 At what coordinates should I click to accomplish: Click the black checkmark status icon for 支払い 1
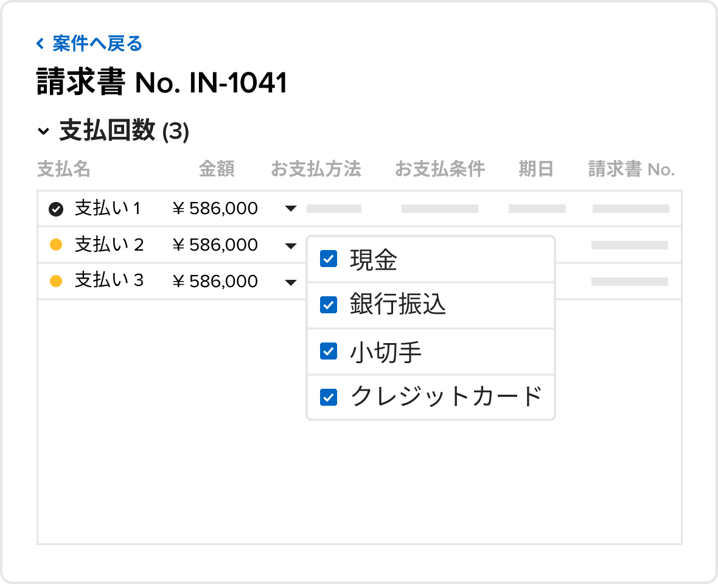point(56,209)
